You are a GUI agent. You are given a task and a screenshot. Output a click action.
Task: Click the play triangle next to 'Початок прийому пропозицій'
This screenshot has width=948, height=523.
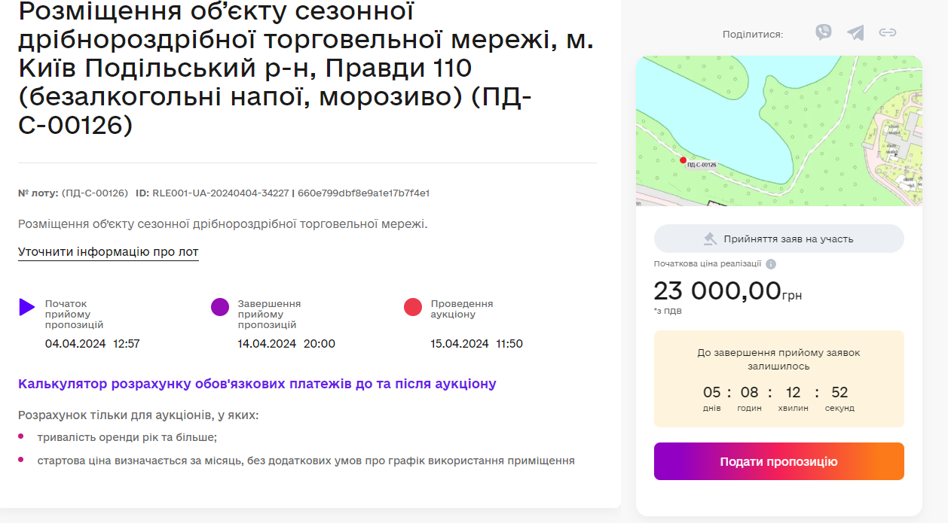(x=27, y=307)
